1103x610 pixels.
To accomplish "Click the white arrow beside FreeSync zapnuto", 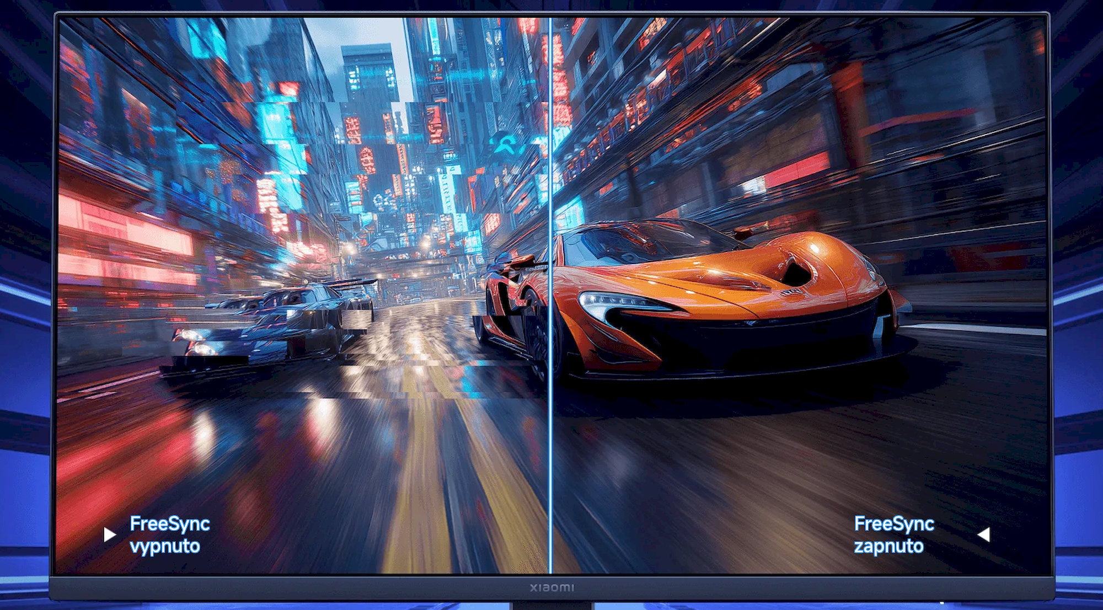I will coord(984,534).
